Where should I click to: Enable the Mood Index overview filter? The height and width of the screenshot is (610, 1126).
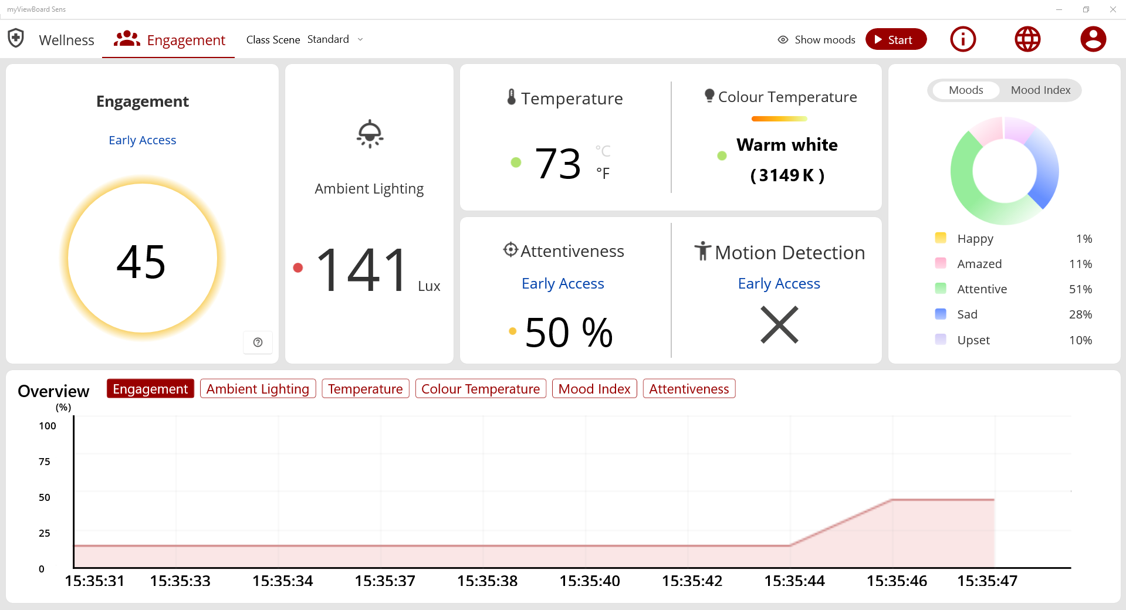pyautogui.click(x=594, y=388)
